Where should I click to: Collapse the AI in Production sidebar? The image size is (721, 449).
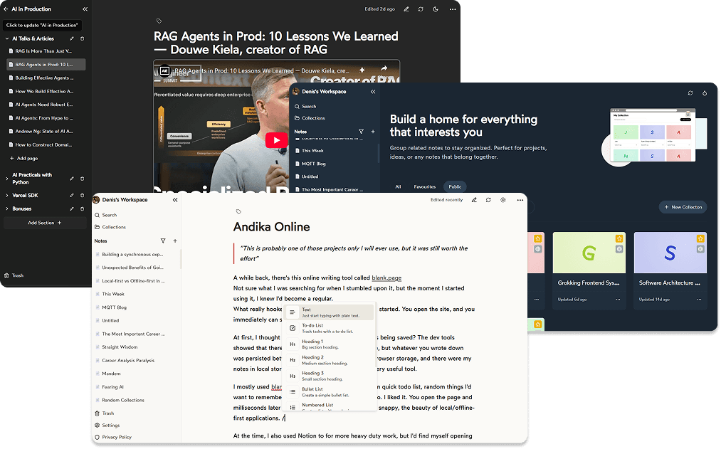pos(85,9)
